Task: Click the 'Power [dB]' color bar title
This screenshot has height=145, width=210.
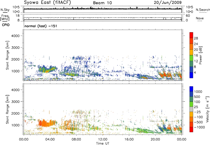Action: click(200, 55)
